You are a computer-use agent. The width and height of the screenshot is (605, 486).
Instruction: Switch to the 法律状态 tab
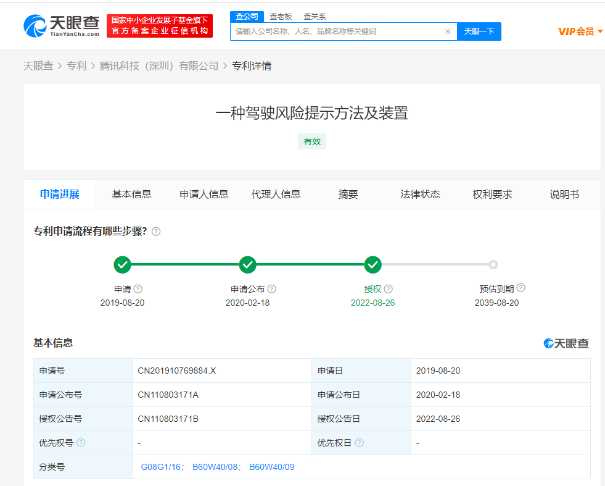click(x=420, y=195)
